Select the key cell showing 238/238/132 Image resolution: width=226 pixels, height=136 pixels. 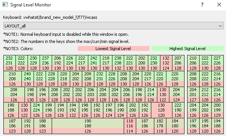pyautogui.click(x=118, y=63)
